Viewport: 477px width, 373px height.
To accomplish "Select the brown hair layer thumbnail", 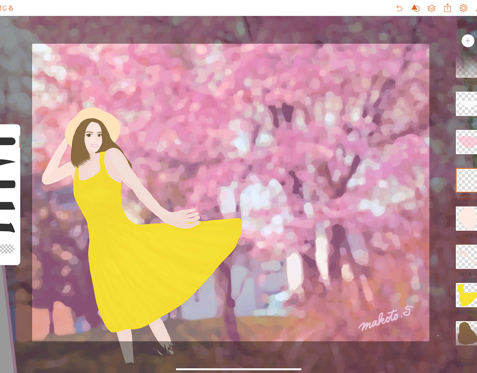I will point(467,333).
